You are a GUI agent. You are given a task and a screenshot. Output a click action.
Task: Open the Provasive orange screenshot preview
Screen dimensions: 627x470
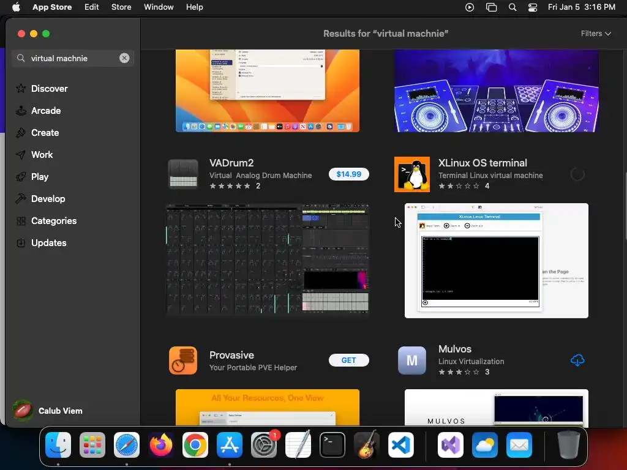267,407
